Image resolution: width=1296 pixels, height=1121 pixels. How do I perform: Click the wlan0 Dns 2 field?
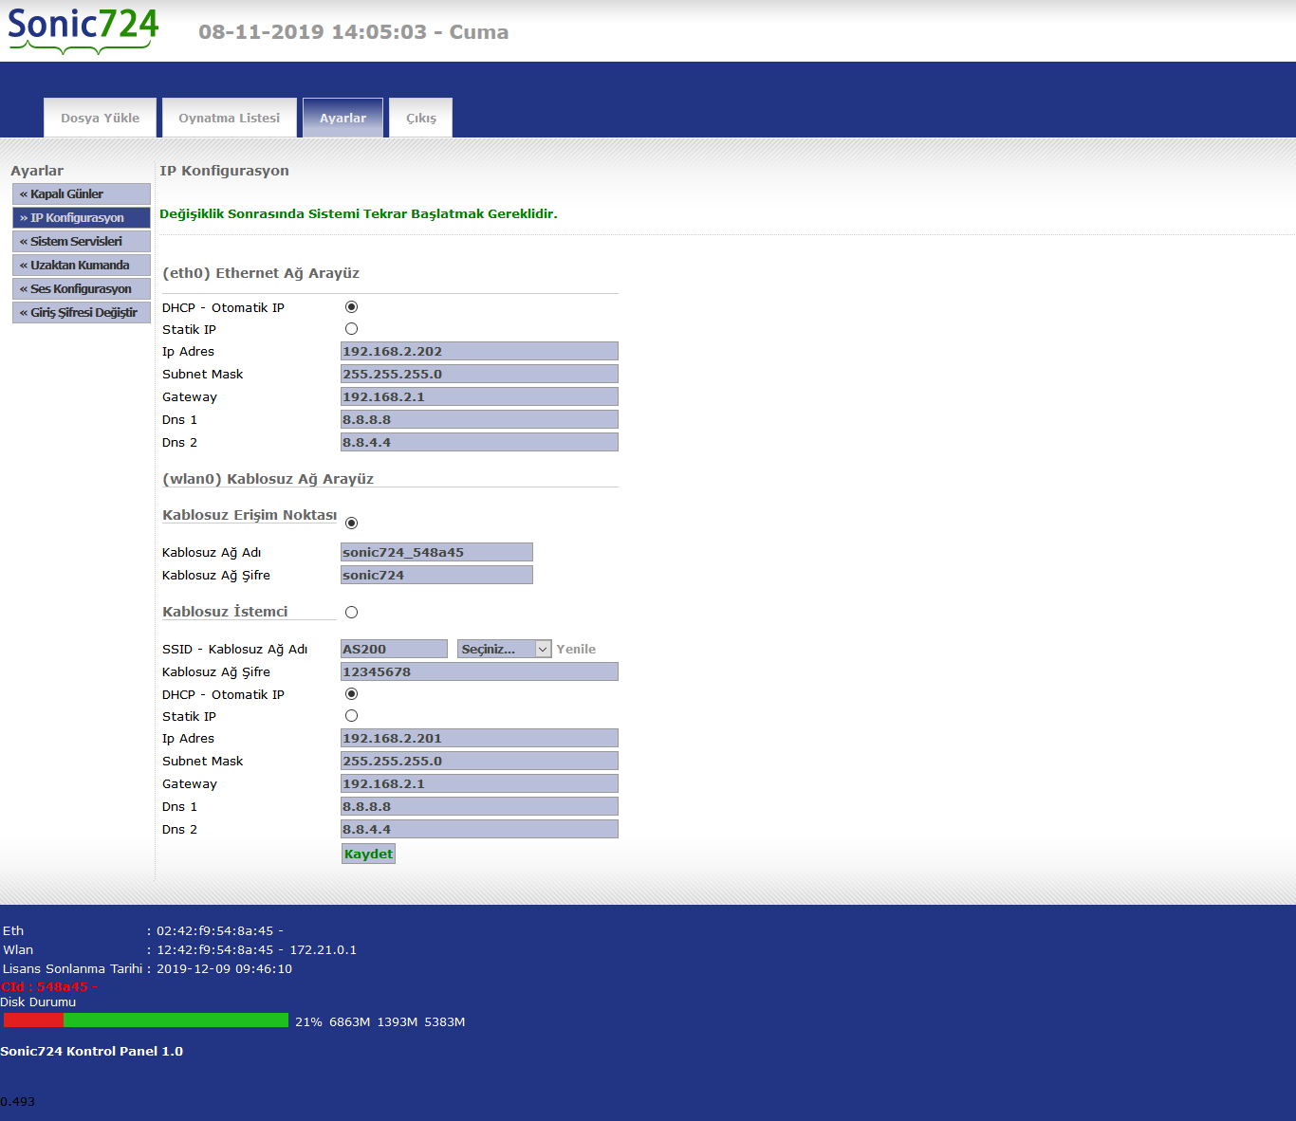479,829
